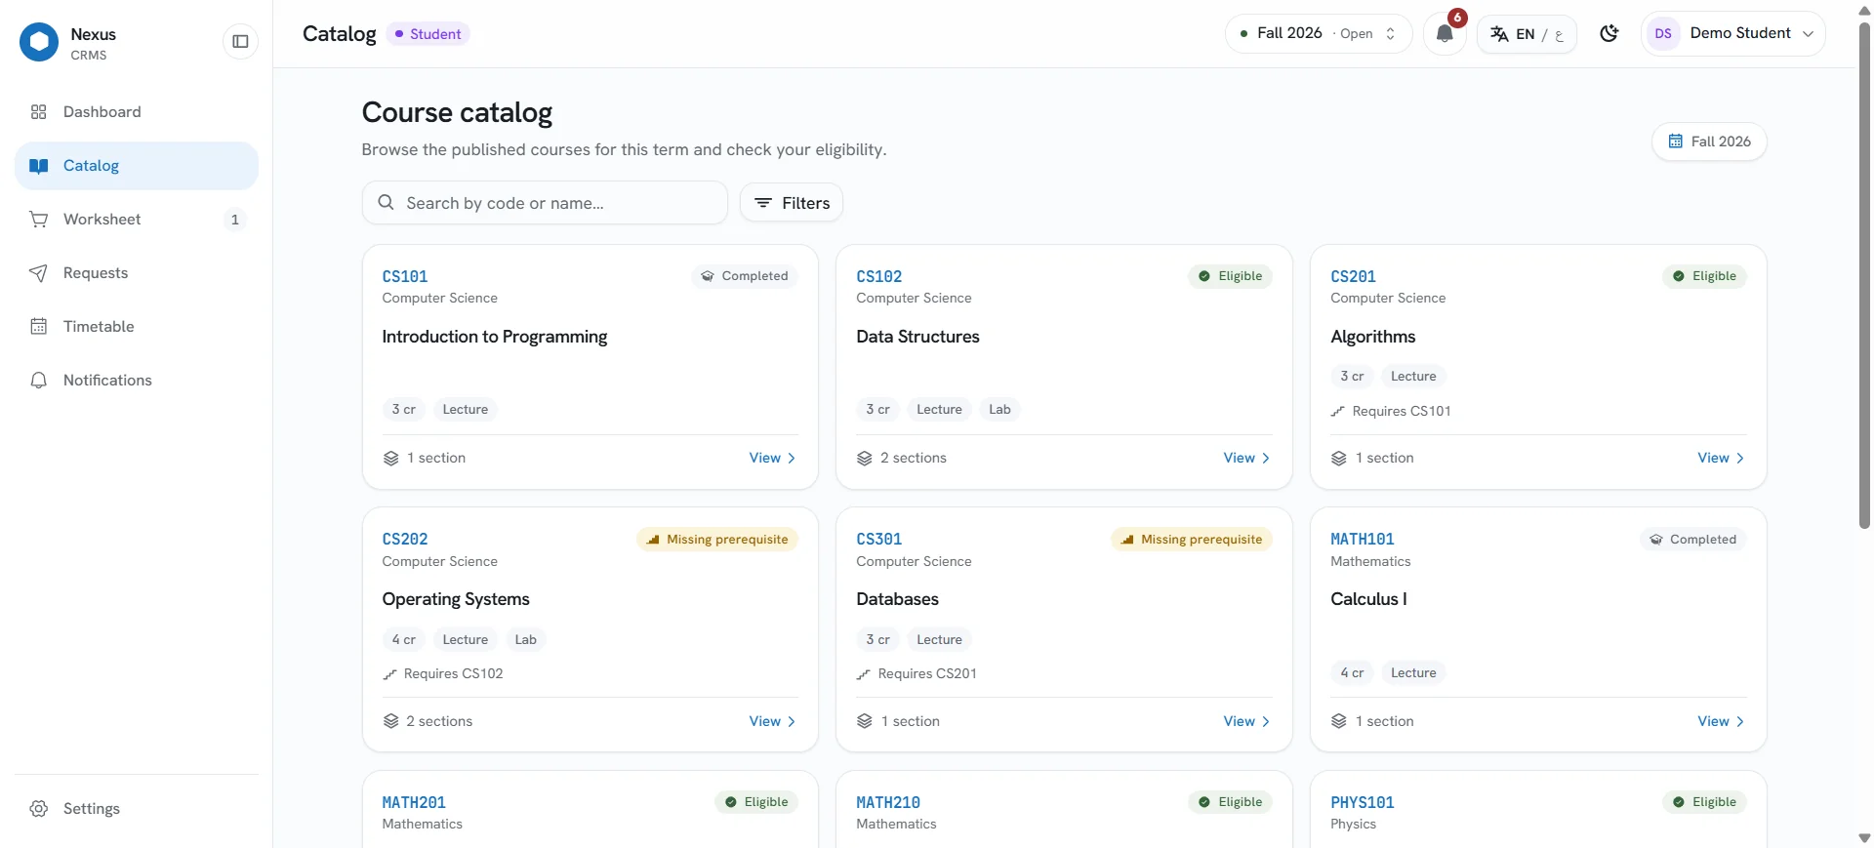Open the MATH210 course code link
Screen dimensions: 1874x848
[888, 802]
